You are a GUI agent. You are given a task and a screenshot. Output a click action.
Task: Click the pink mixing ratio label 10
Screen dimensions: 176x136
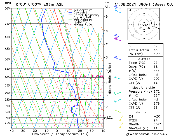(85, 76)
